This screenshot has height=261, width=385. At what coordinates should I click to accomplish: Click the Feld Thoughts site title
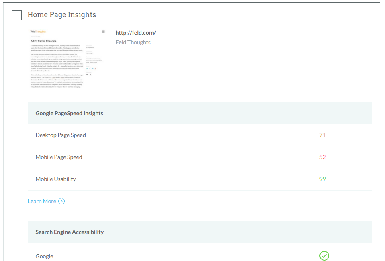click(x=133, y=42)
